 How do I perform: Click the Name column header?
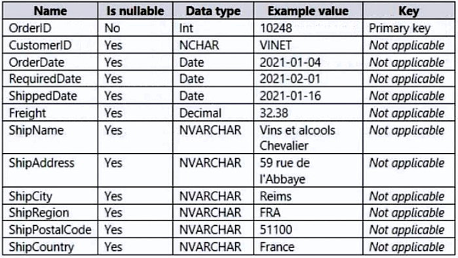(50, 11)
